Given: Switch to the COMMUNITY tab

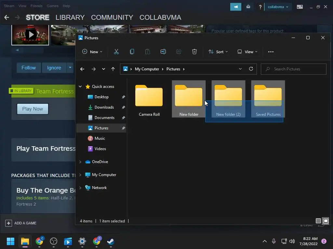Looking at the screenshot, I should tap(112, 18).
